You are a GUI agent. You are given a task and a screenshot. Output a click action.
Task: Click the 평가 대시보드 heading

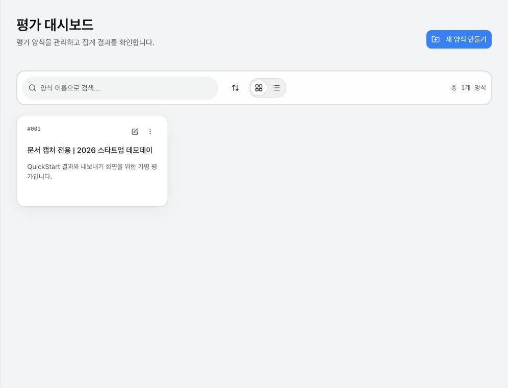click(55, 25)
